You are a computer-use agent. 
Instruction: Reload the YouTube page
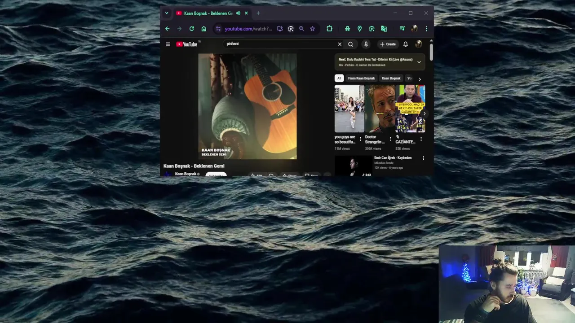pos(191,29)
